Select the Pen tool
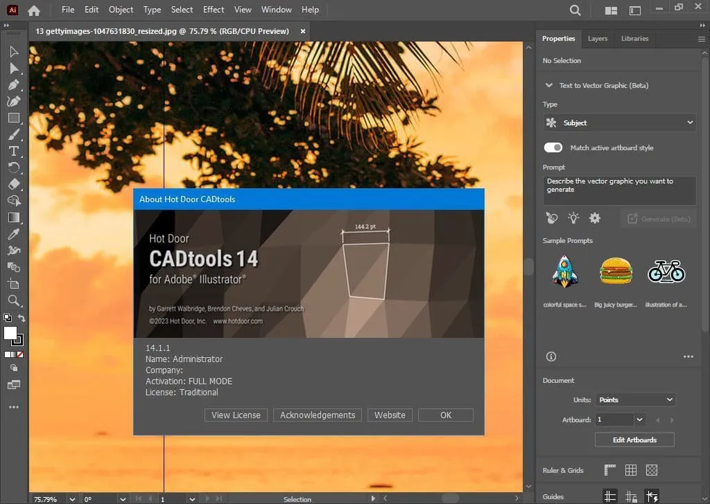The height and width of the screenshot is (504, 710). 14,85
